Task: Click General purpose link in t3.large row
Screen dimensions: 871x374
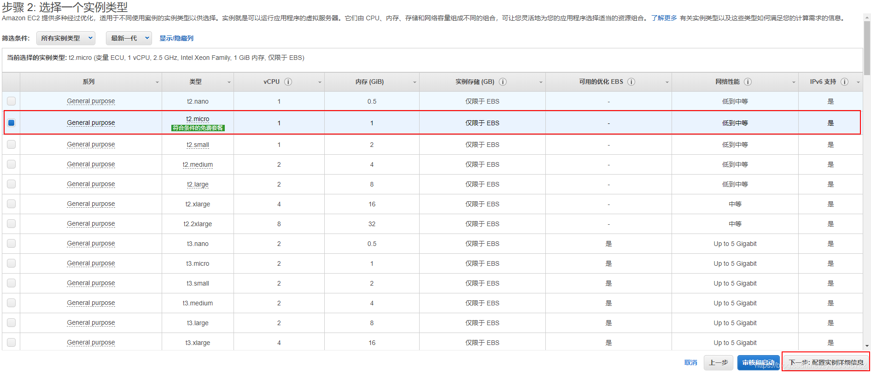Action: [x=91, y=322]
